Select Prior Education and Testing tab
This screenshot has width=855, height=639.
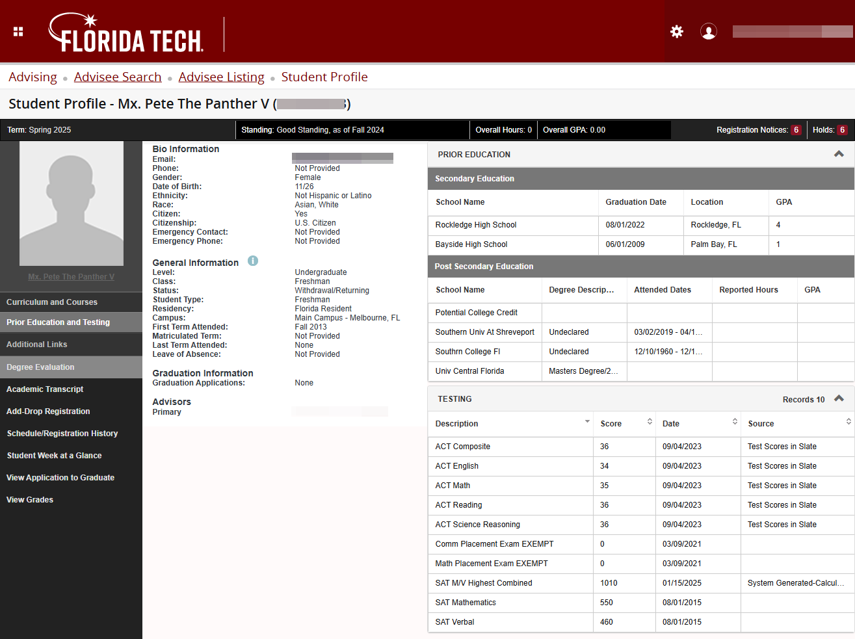[71, 322]
